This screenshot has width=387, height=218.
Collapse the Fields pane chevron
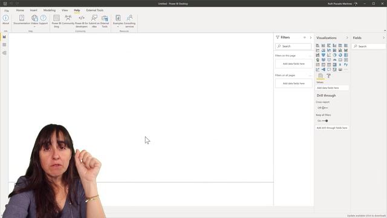click(384, 38)
